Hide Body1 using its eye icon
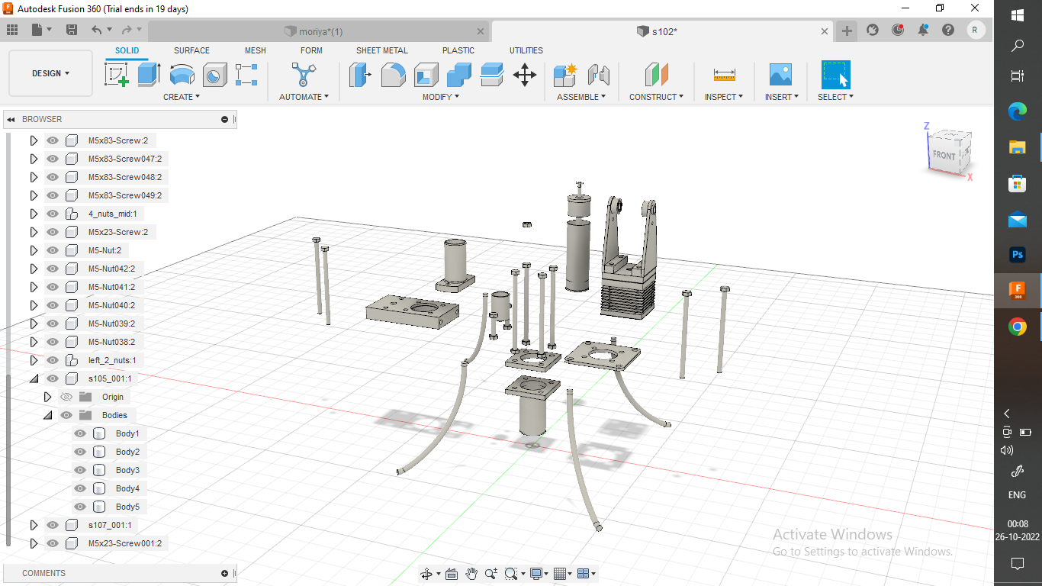This screenshot has height=586, width=1042. click(80, 433)
